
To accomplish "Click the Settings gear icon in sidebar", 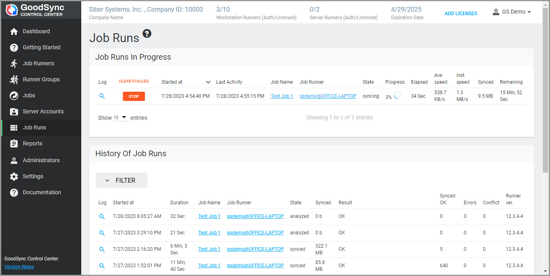I will [x=14, y=177].
